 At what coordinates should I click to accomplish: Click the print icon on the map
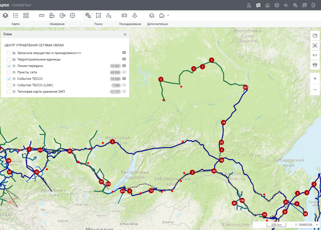pos(315,65)
